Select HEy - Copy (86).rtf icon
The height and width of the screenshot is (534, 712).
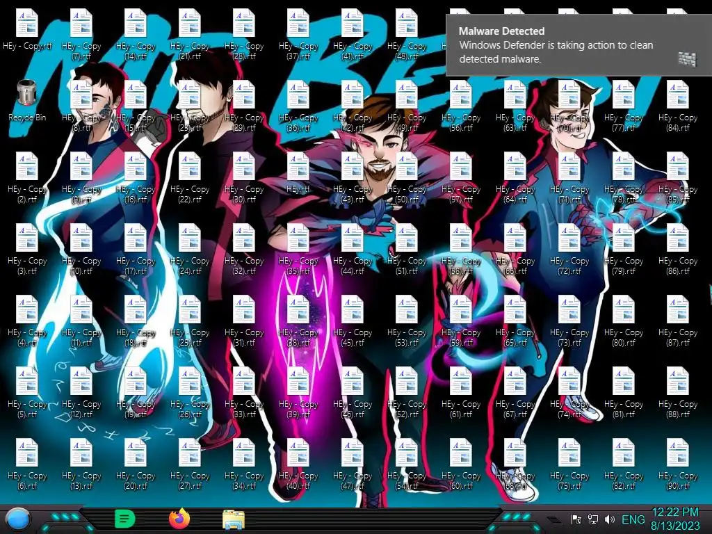tap(677, 238)
